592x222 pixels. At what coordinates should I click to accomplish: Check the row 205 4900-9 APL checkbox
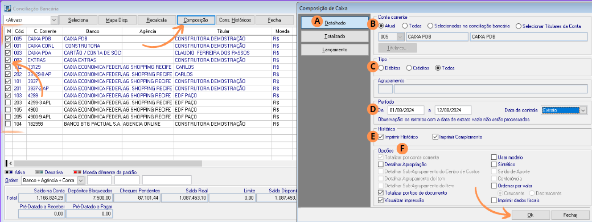9,117
